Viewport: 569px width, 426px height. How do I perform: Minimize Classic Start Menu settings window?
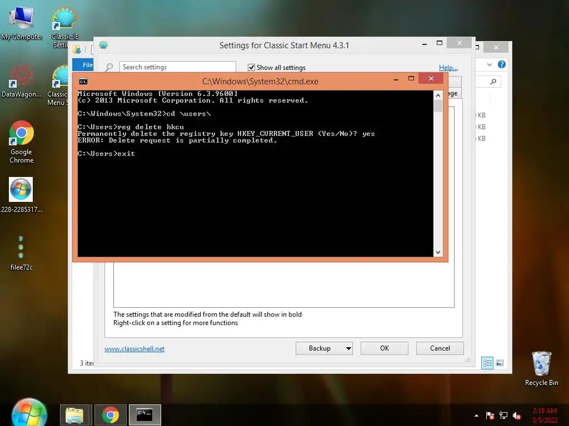(425, 44)
